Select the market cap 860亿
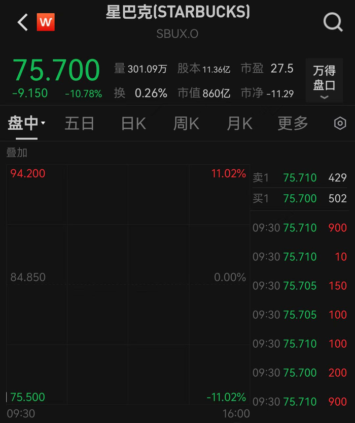355x423 pixels. (217, 94)
